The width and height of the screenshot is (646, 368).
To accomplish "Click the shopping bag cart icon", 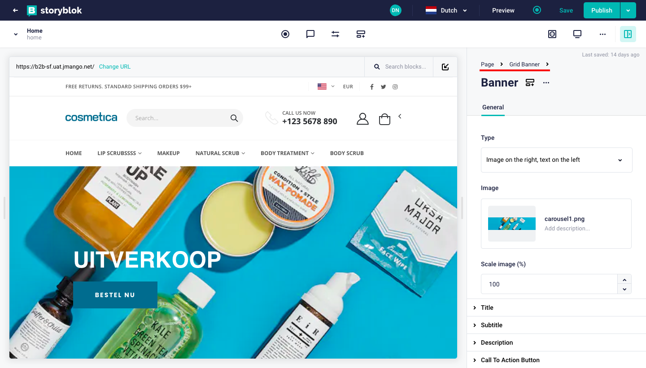I will click(384, 119).
